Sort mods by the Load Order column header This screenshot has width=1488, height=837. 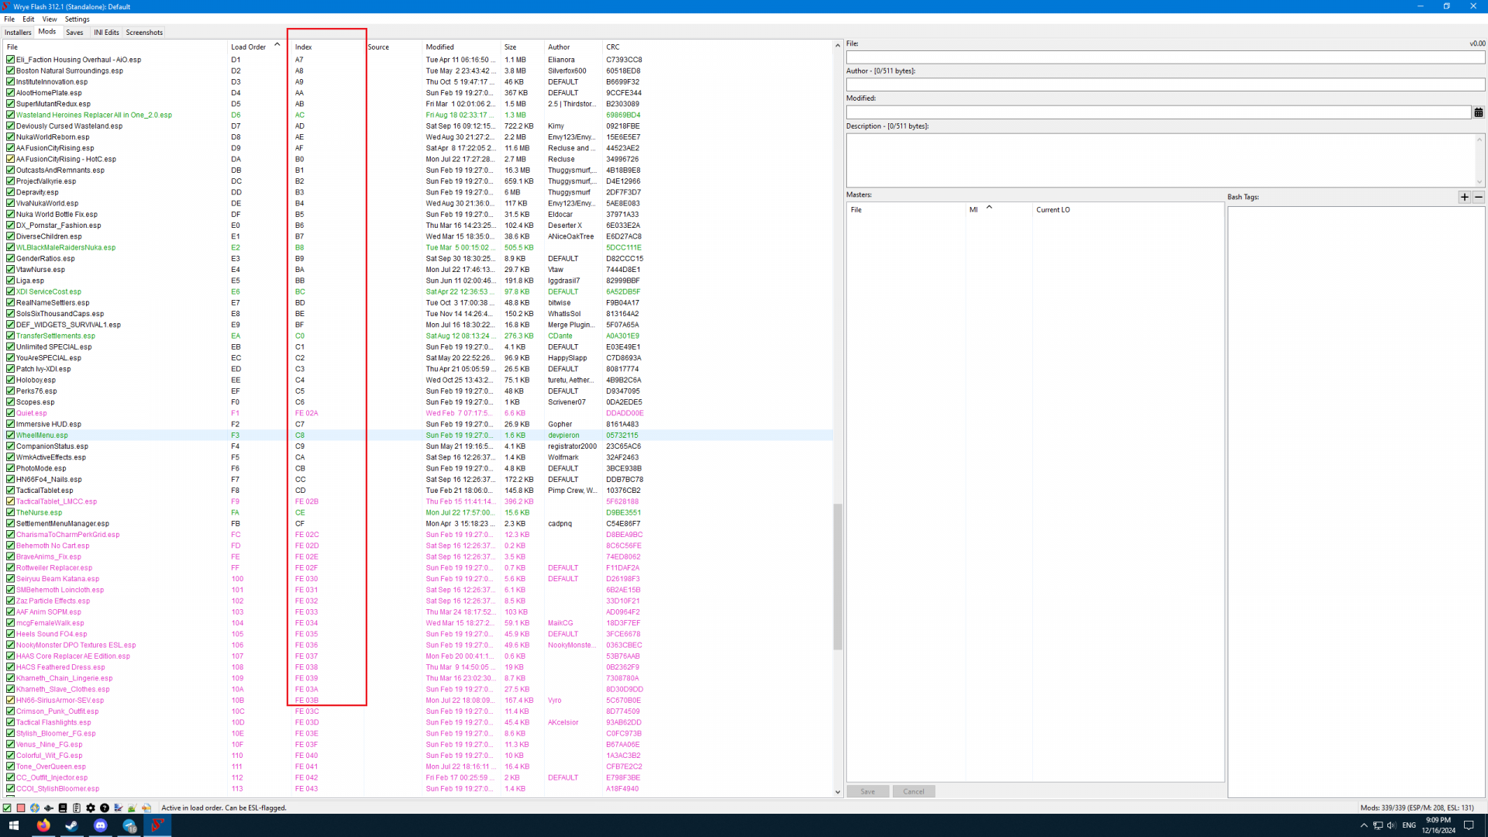pyautogui.click(x=248, y=46)
